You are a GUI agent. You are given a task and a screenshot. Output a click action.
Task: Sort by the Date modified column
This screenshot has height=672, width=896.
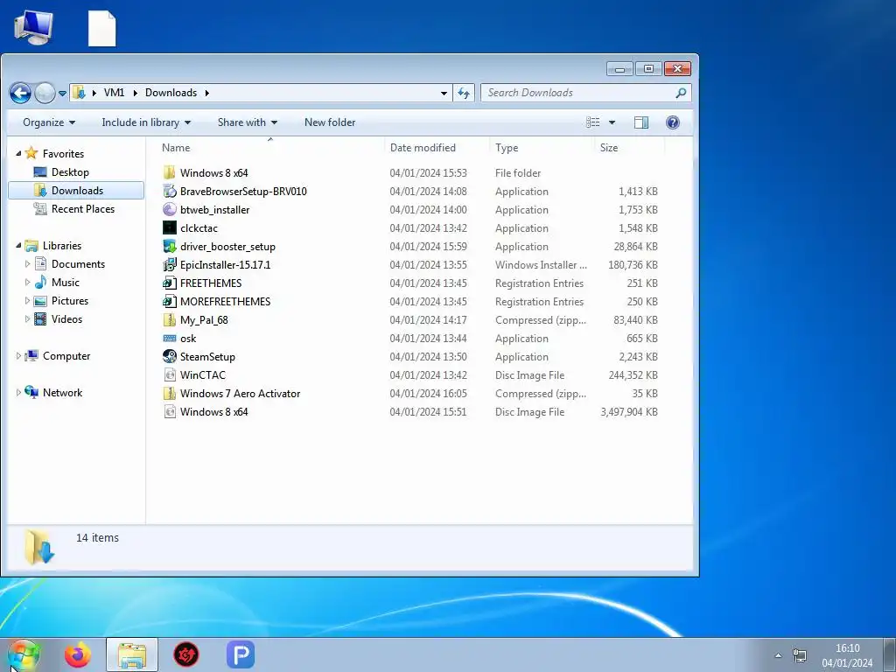[x=437, y=147]
